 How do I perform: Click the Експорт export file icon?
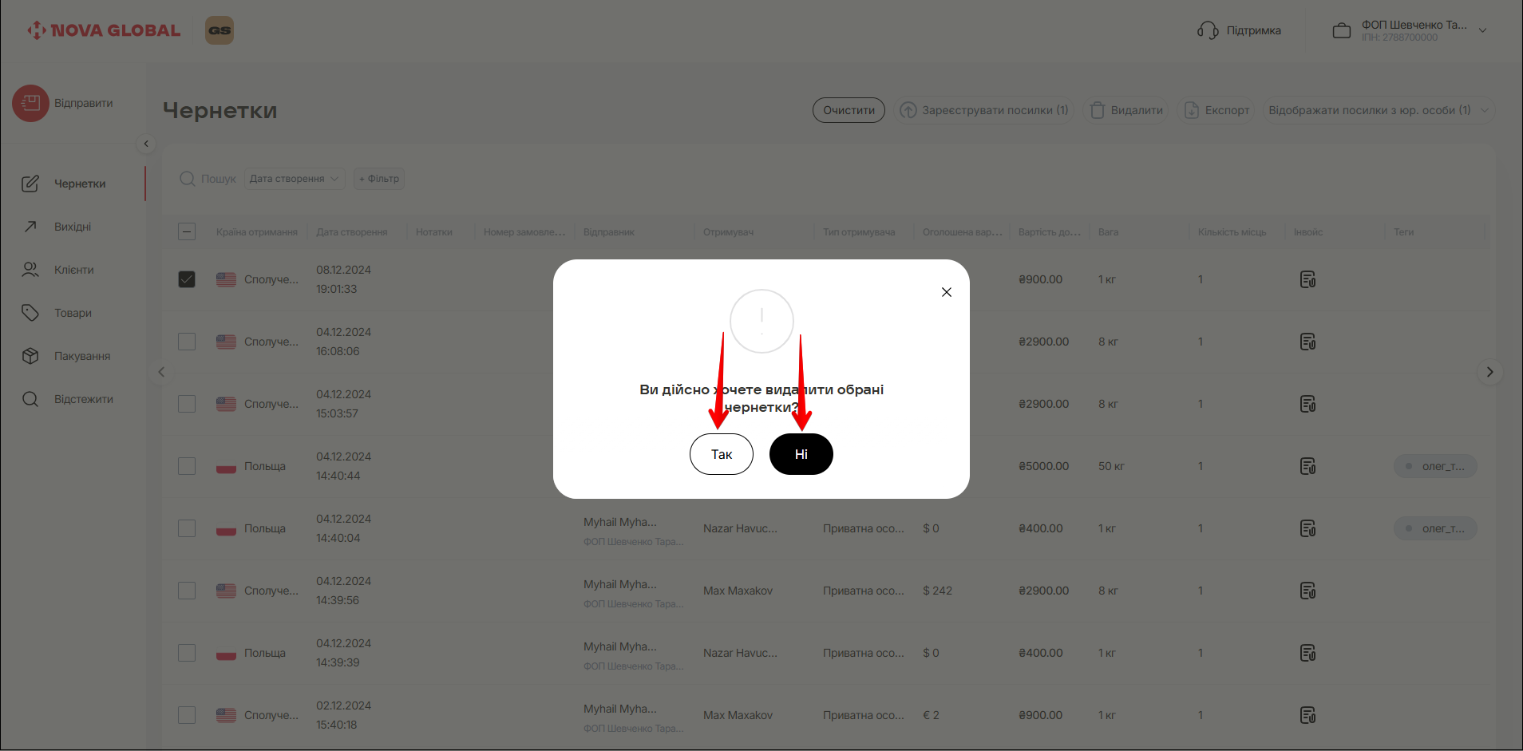pos(1191,110)
